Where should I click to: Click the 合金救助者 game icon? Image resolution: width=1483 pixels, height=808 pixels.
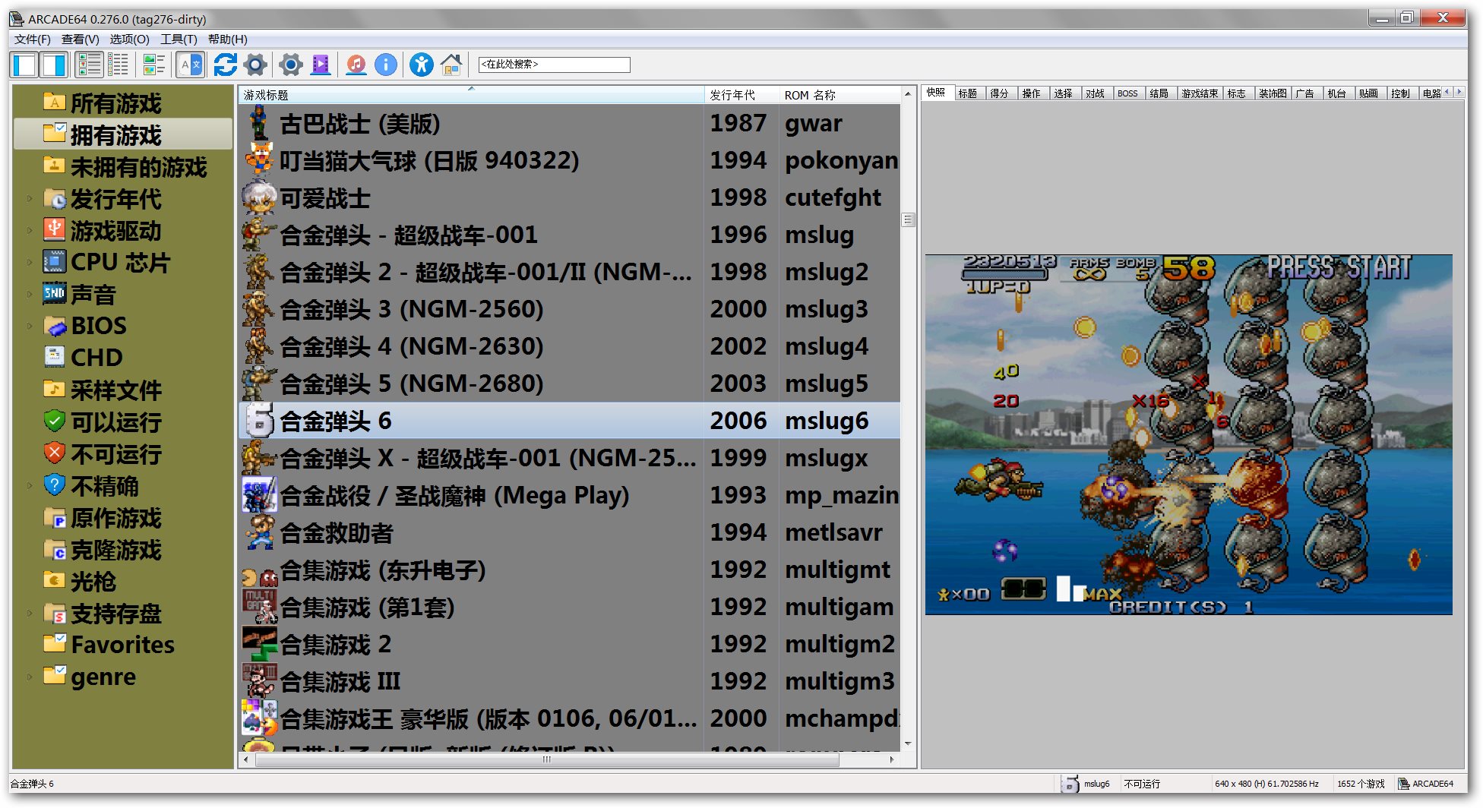(259, 532)
